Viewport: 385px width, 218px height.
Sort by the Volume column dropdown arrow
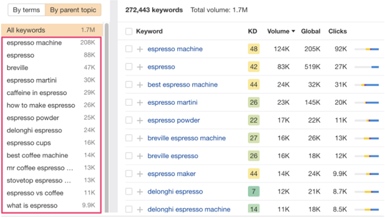click(294, 32)
